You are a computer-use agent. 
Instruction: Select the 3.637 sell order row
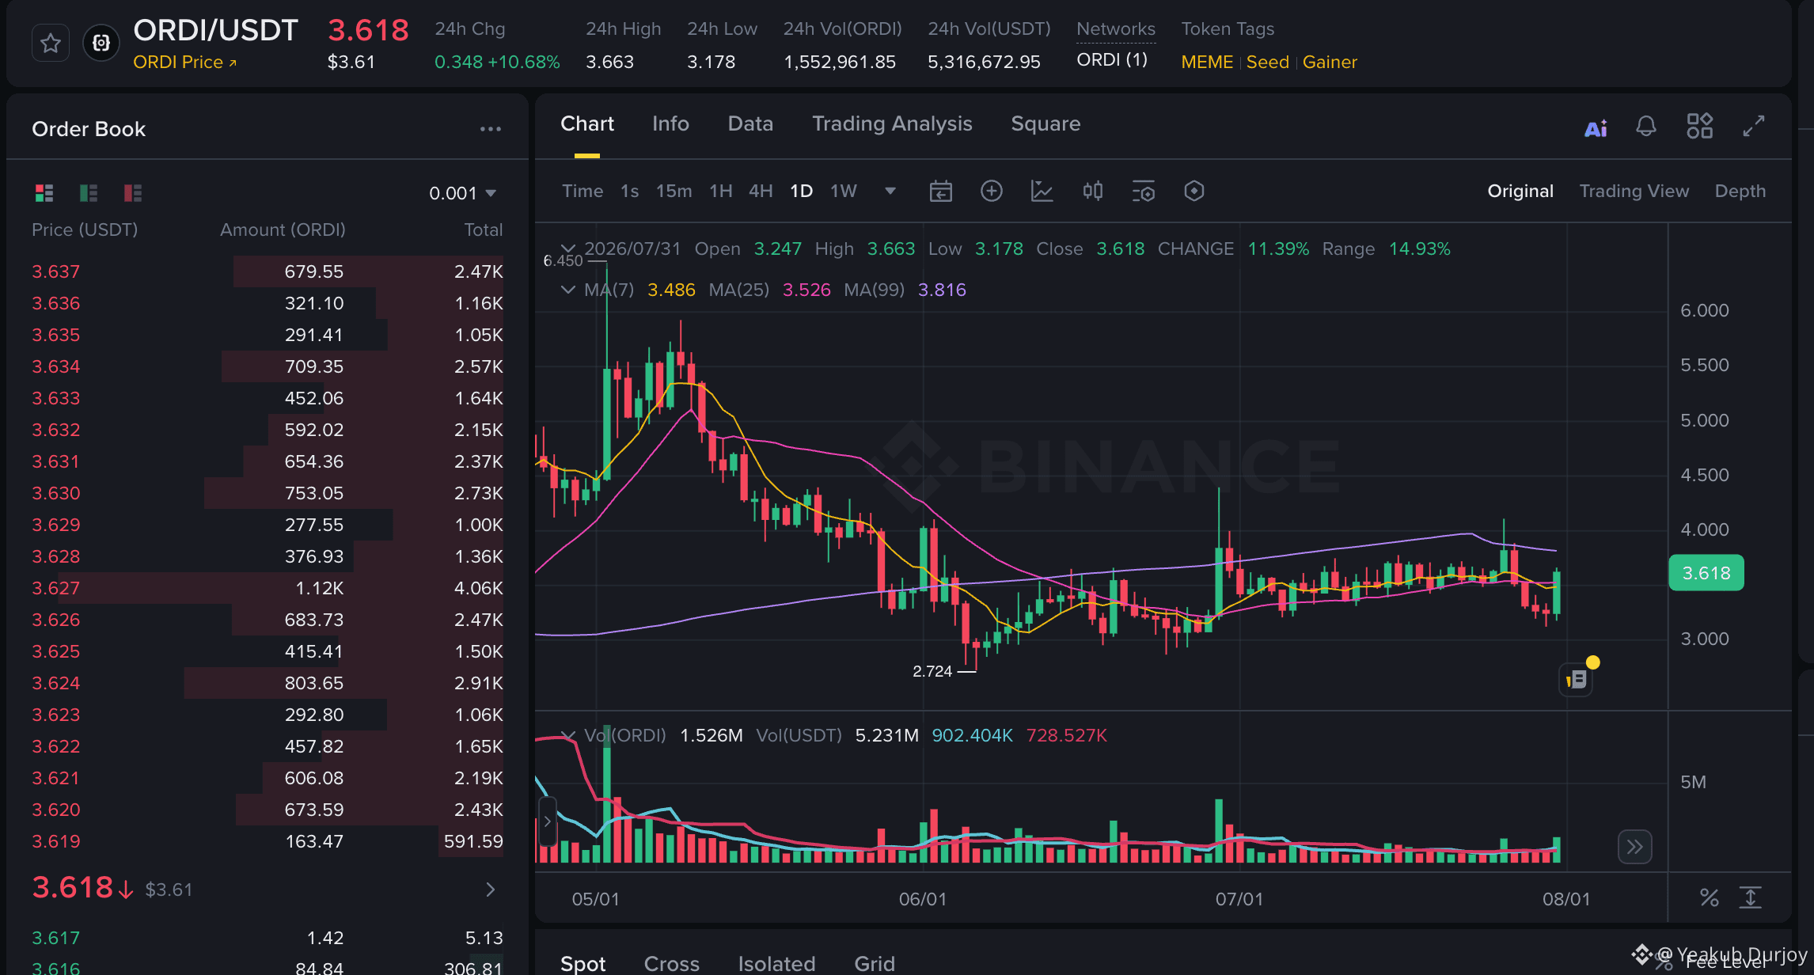[x=268, y=271]
